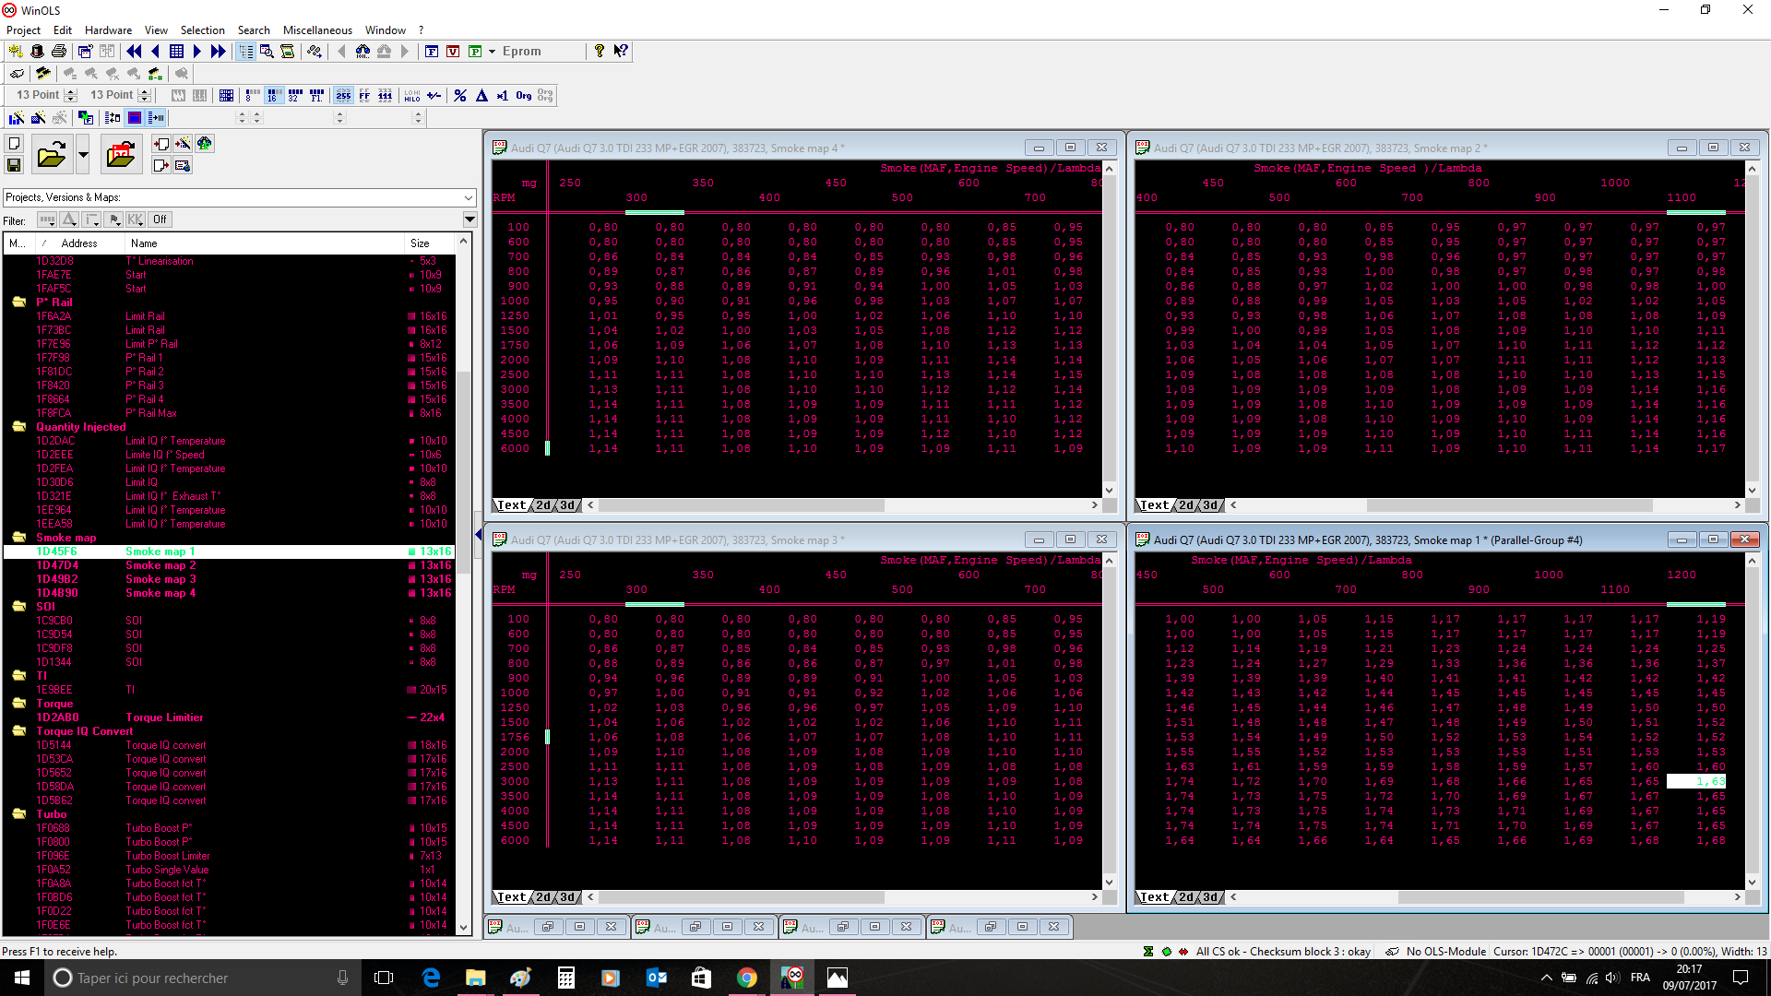Click the Print icon in toolbar
This screenshot has width=1771, height=996.
59,52
